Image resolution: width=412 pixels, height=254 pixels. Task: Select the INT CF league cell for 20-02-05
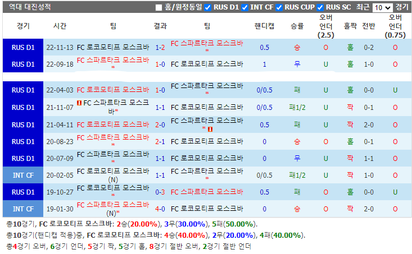(x=23, y=175)
